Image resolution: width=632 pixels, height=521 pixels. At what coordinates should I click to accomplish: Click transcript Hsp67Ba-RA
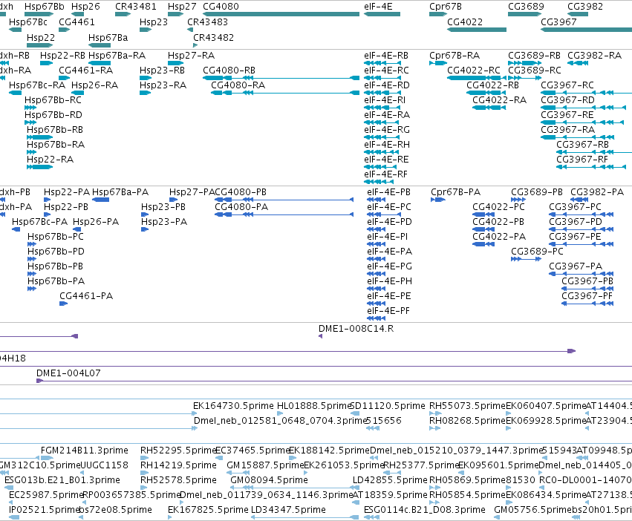click(x=117, y=55)
